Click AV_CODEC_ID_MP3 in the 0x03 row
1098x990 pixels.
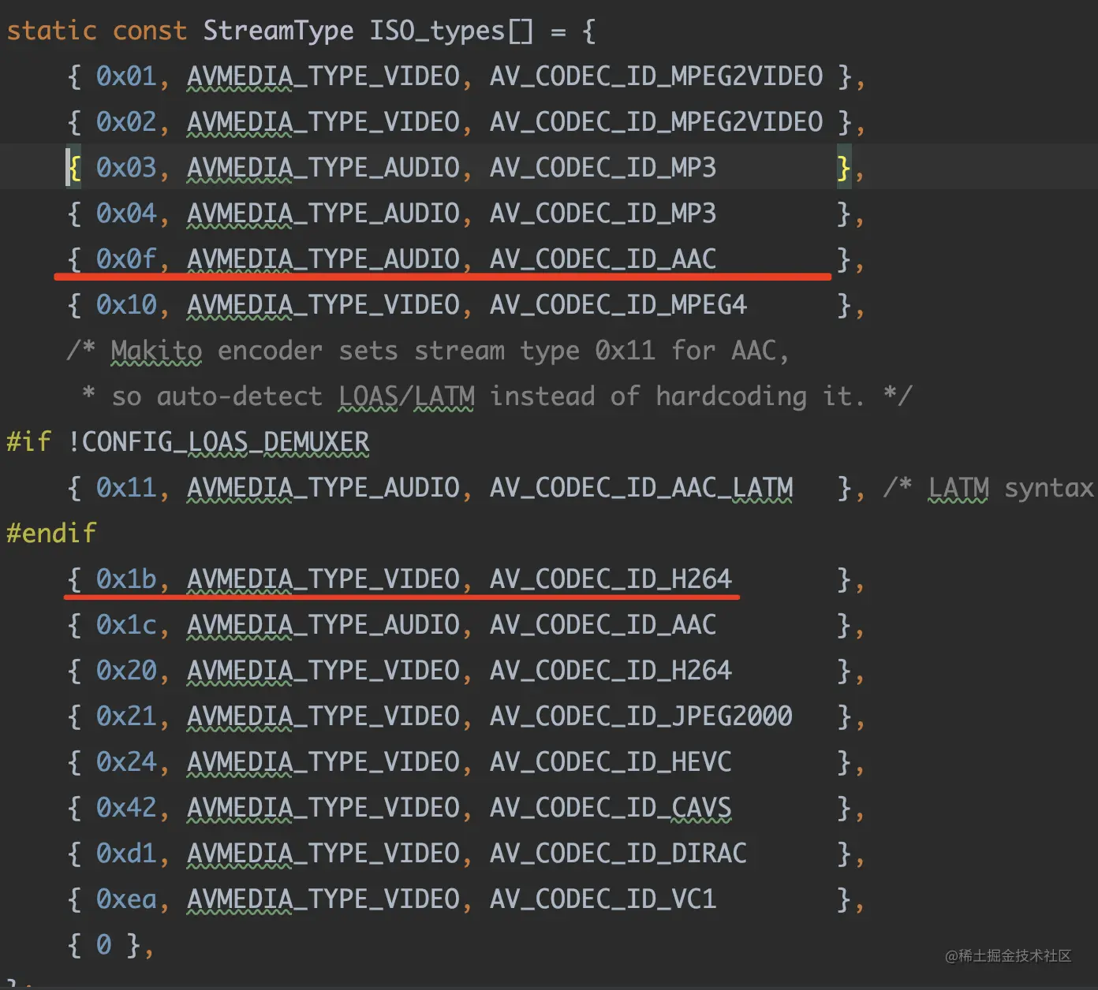coord(603,168)
